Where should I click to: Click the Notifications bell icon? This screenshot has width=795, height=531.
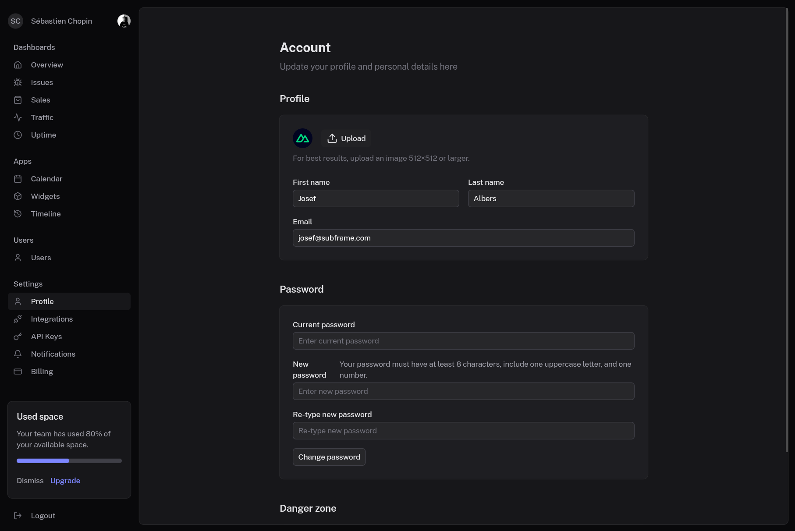pos(18,354)
